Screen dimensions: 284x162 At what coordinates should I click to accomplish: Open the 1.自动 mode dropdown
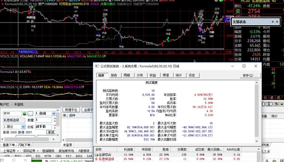pyautogui.click(x=53, y=114)
